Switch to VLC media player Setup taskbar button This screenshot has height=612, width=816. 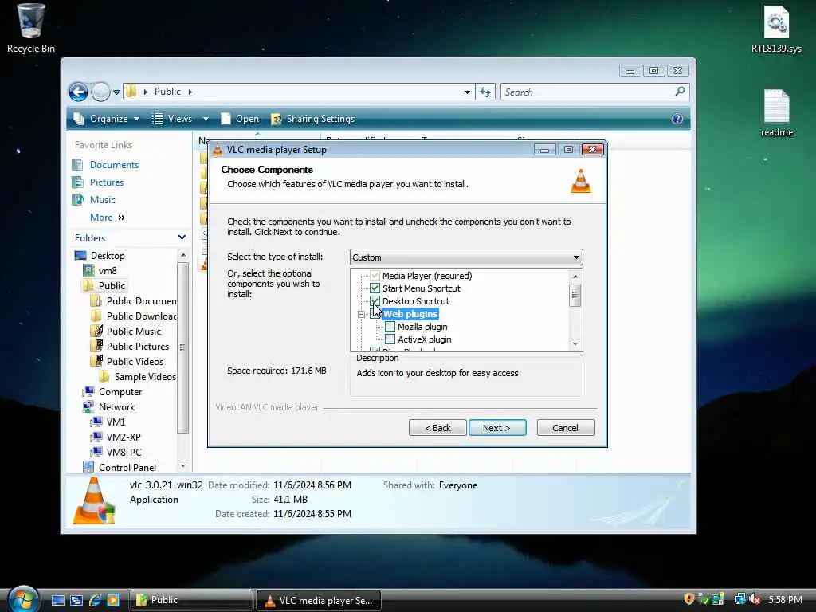click(319, 600)
